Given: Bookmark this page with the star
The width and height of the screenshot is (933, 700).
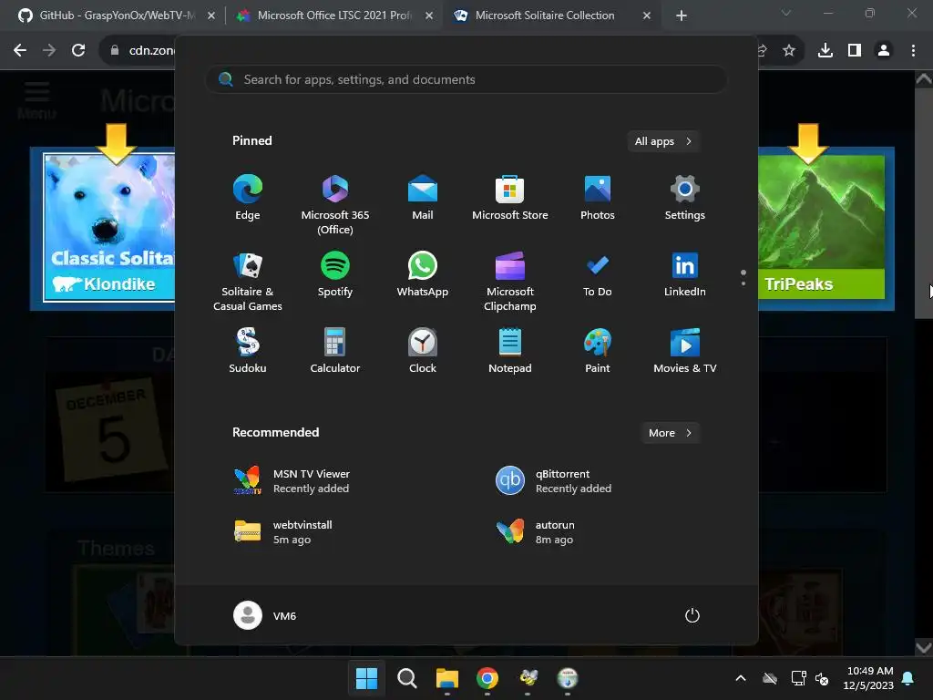Looking at the screenshot, I should coord(789,51).
